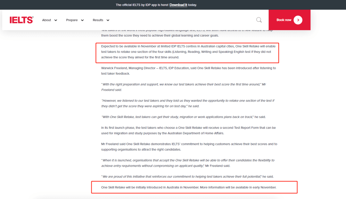Click the arrow circle in Book now
Viewport: 346px width, 199px height.
(x=298, y=20)
